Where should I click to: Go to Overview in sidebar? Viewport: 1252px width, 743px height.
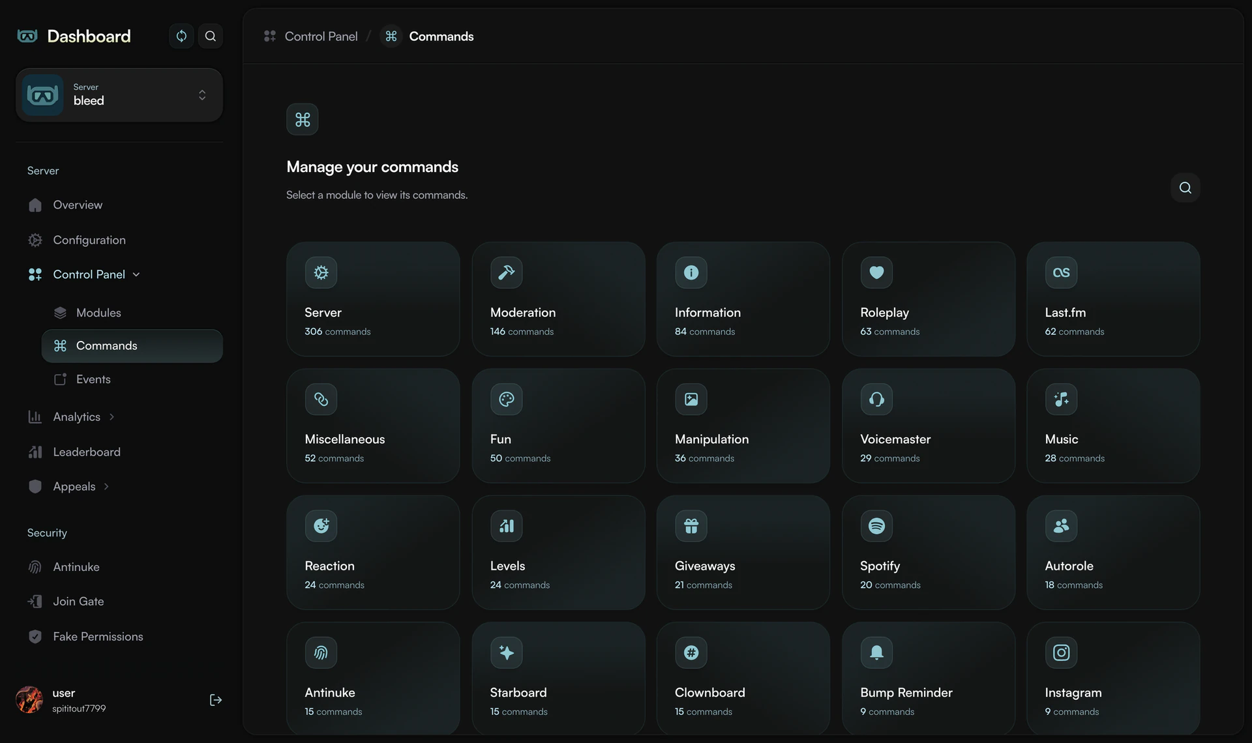tap(65, 205)
